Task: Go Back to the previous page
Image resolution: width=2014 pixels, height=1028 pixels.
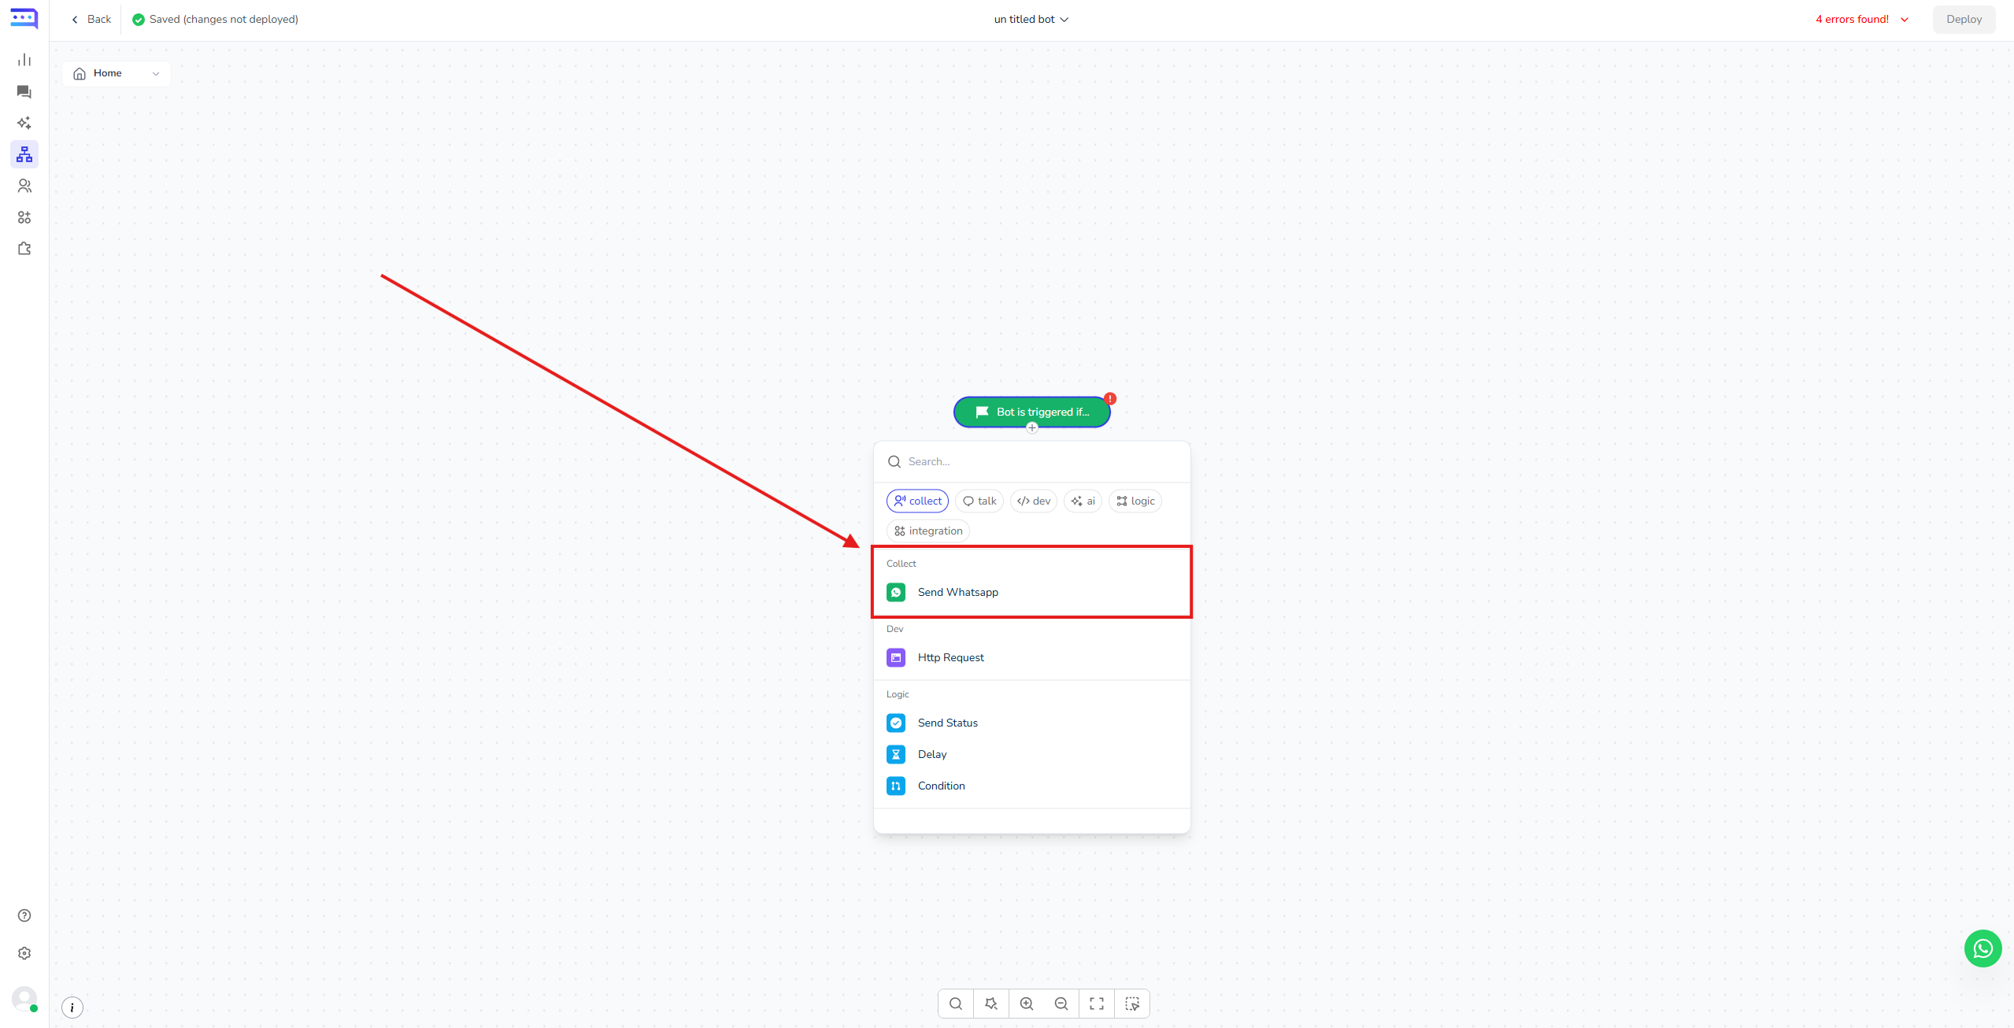Action: (91, 19)
